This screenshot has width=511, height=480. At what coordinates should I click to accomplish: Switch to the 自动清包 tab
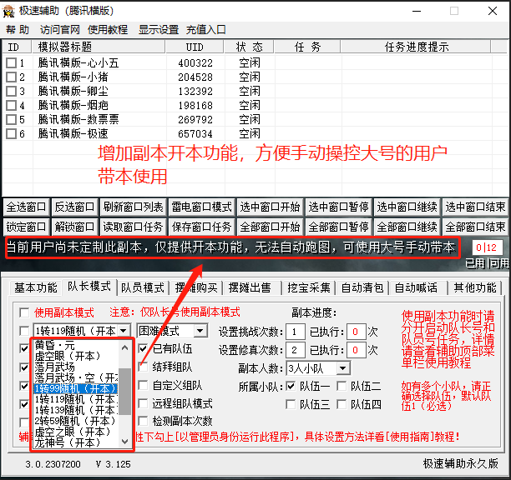(362, 287)
